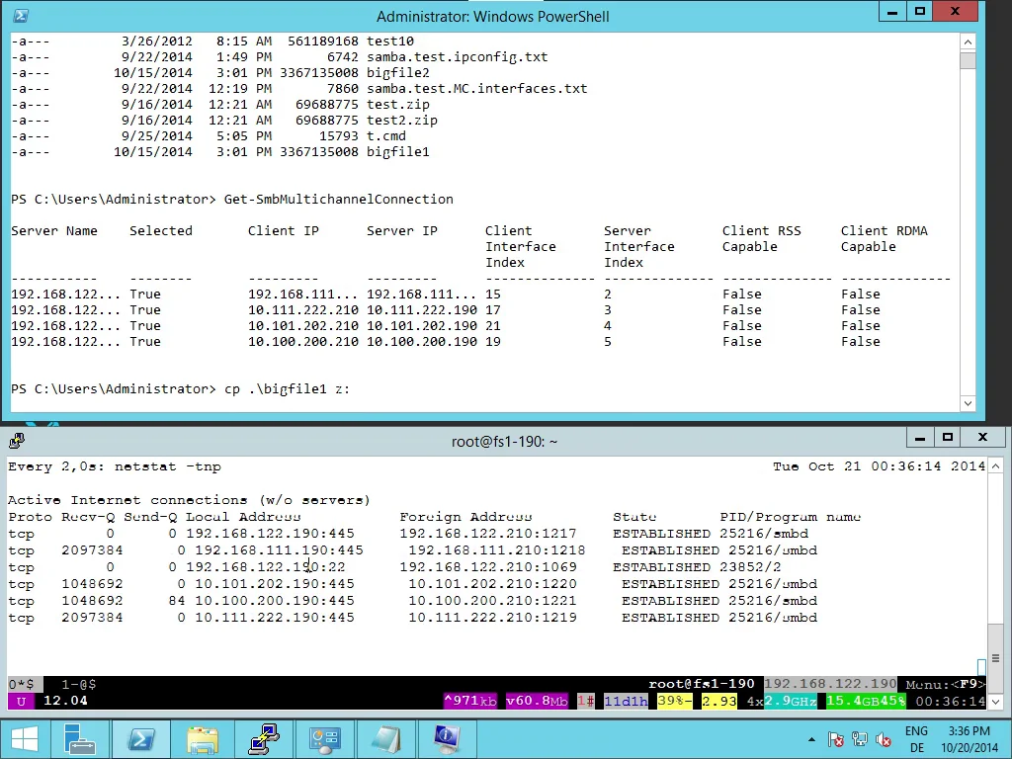Click foreign address 10.100.200.210:1221
Screen dimensions: 1012x759
coord(492,601)
